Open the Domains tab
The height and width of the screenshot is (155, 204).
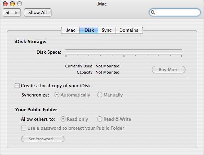(x=129, y=30)
